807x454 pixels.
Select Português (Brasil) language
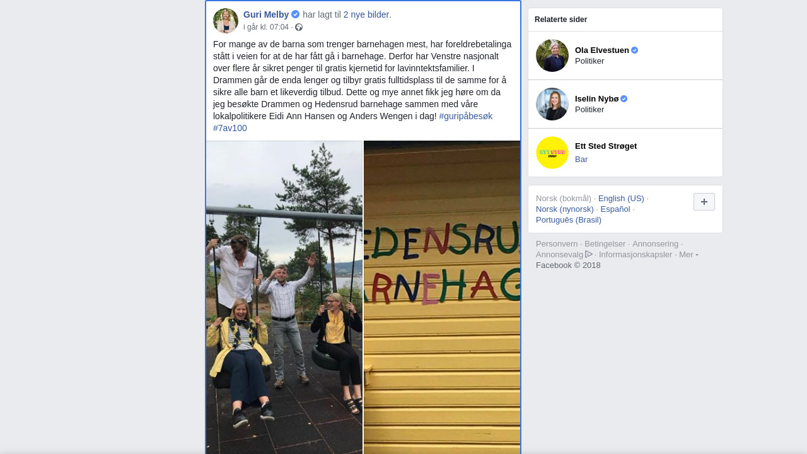coord(569,219)
